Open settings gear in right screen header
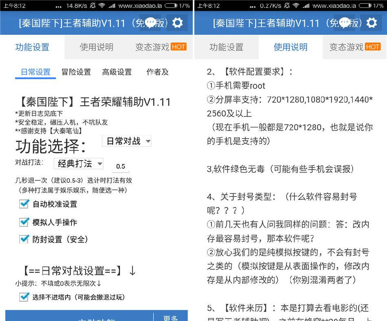 (x=372, y=23)
